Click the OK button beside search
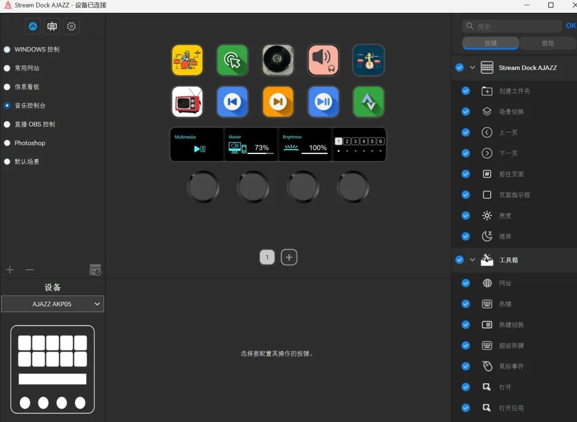 click(x=571, y=26)
